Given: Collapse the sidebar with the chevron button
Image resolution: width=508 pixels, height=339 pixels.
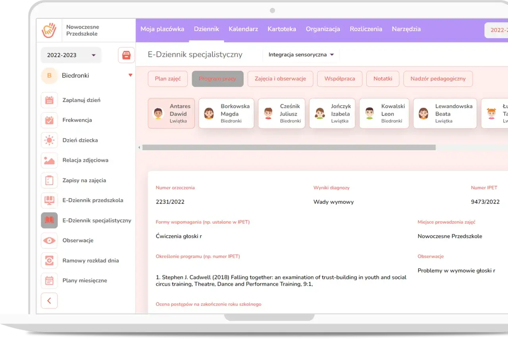Looking at the screenshot, I should point(49,301).
